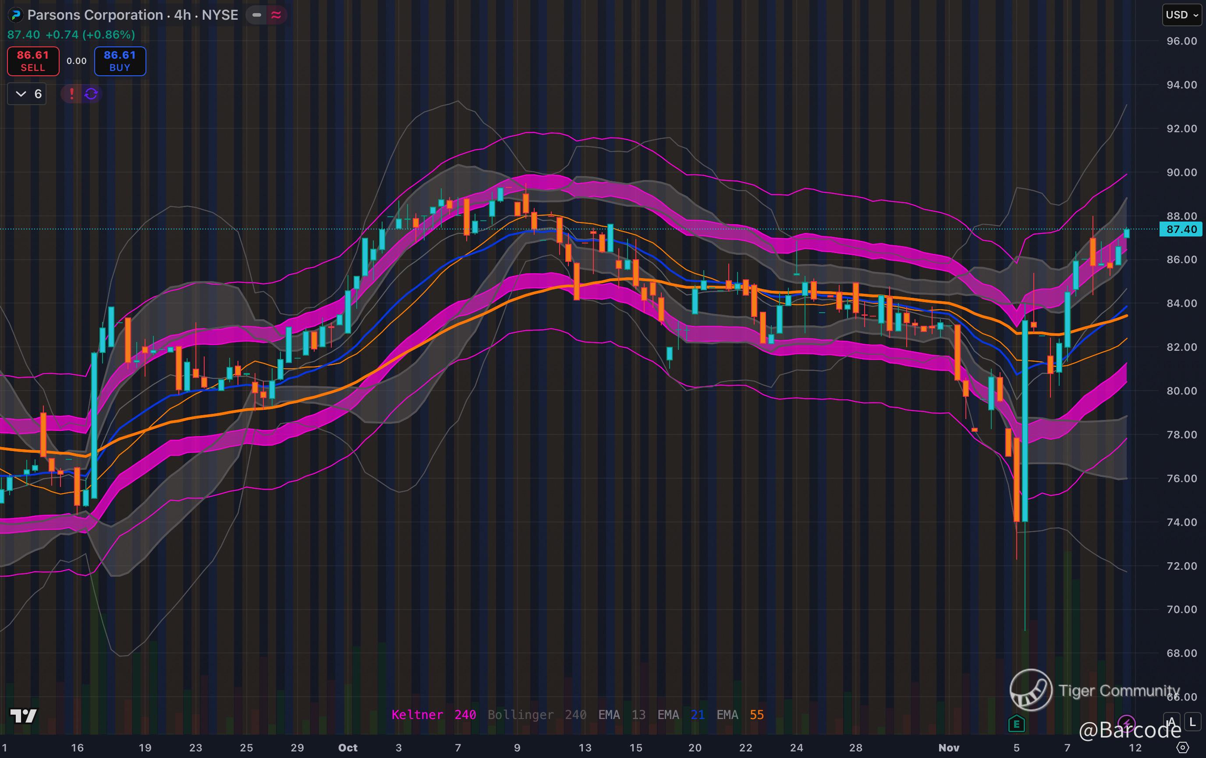Click the Parsons Corporation symbol logo
1206x758 pixels.
[15, 15]
